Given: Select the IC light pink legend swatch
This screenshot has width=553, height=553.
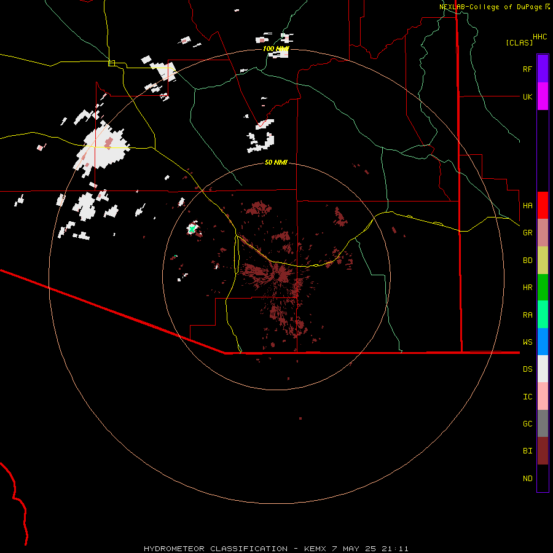Looking at the screenshot, I should coord(543,396).
